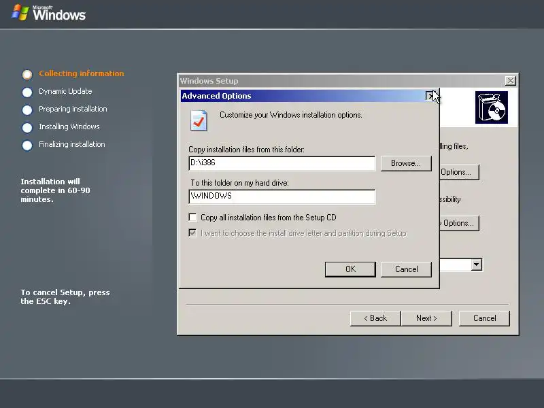
Task: Click Next in the Windows Setup wizard
Action: (x=426, y=318)
